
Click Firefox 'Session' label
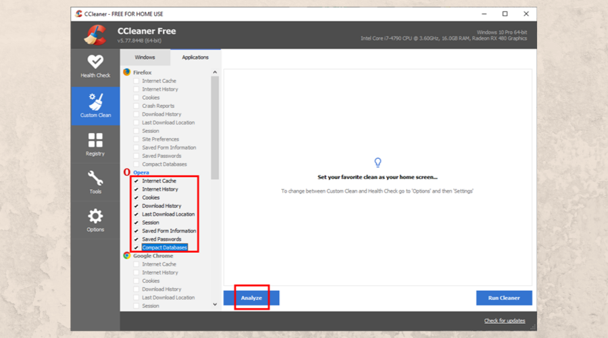151,131
